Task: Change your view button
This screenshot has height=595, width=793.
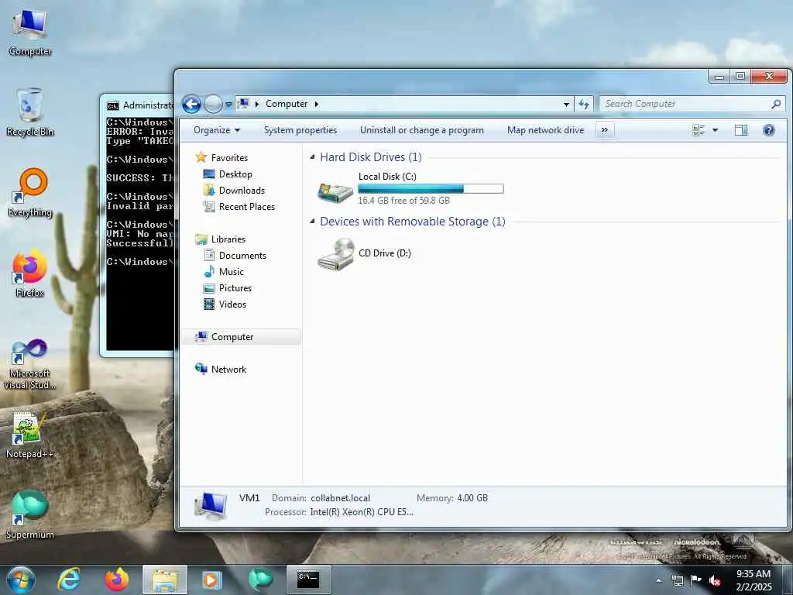Action: [699, 130]
